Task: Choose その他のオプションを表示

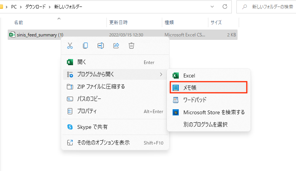Action: (x=115, y=143)
